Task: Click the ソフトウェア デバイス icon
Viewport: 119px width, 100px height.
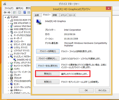Action: coord(12,51)
